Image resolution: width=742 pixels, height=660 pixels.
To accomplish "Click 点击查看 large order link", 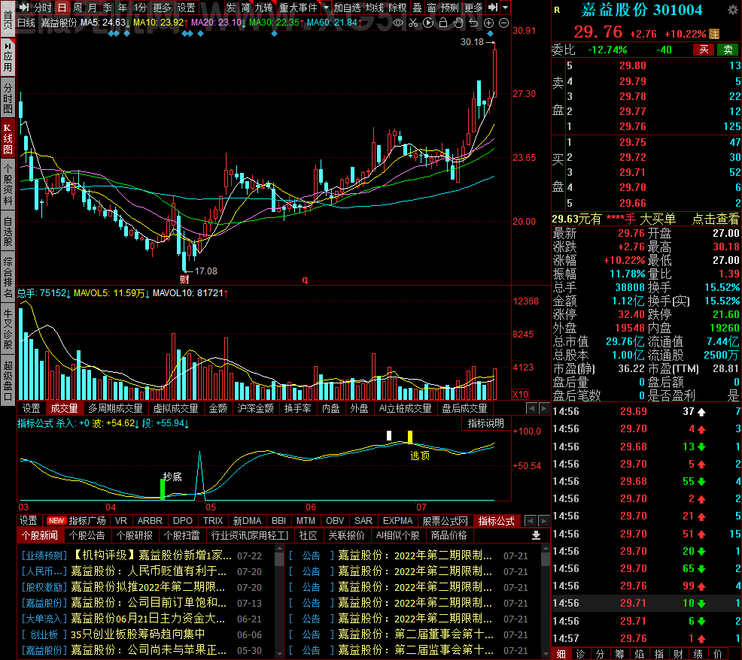I will pyautogui.click(x=716, y=219).
